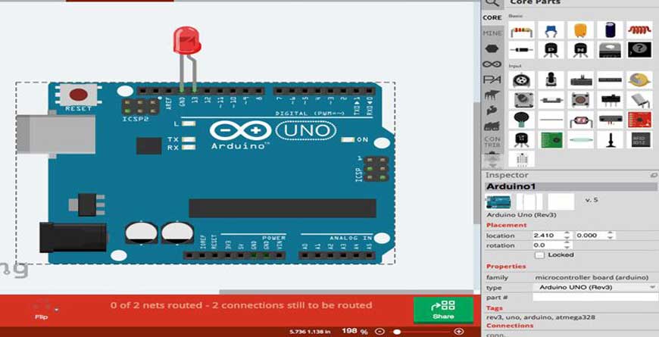Screen dimensions: 659x337
Task: Pick the joystick-style potentiometer part
Action: click(x=551, y=80)
